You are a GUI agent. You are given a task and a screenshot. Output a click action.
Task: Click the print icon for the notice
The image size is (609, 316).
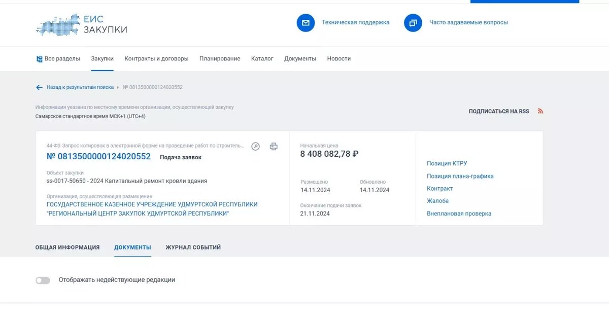pos(274,146)
